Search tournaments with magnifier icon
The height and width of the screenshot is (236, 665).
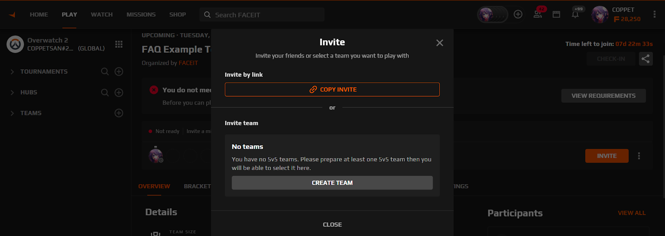(105, 71)
